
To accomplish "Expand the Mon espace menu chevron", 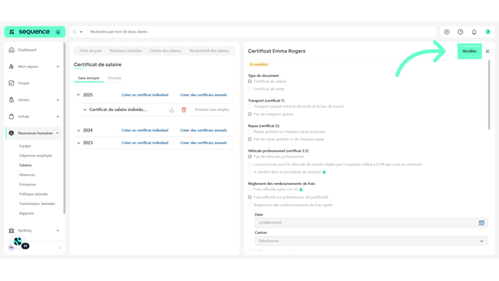I will (57, 67).
